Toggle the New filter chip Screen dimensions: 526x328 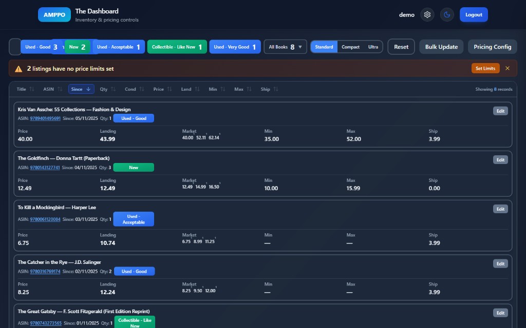pyautogui.click(x=77, y=47)
